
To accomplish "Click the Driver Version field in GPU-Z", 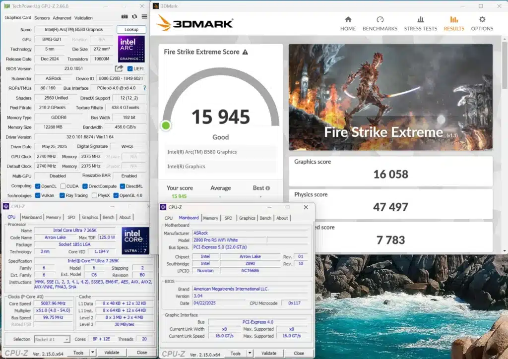I will pos(90,137).
